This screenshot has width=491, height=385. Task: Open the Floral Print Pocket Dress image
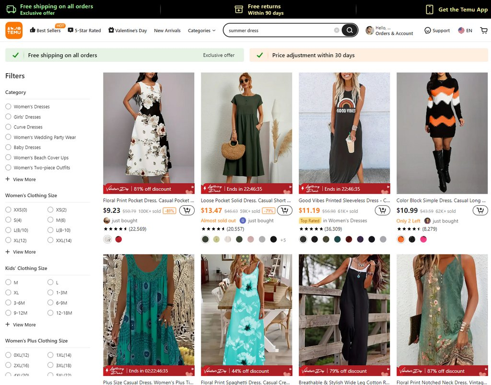click(149, 128)
